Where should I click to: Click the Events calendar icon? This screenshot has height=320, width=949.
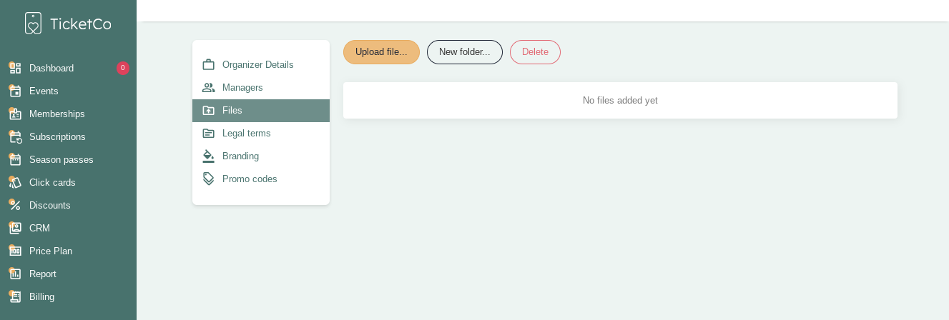[x=15, y=91]
